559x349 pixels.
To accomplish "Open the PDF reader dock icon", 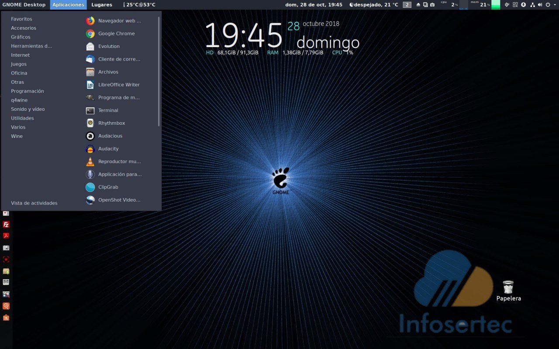I will click(x=6, y=236).
